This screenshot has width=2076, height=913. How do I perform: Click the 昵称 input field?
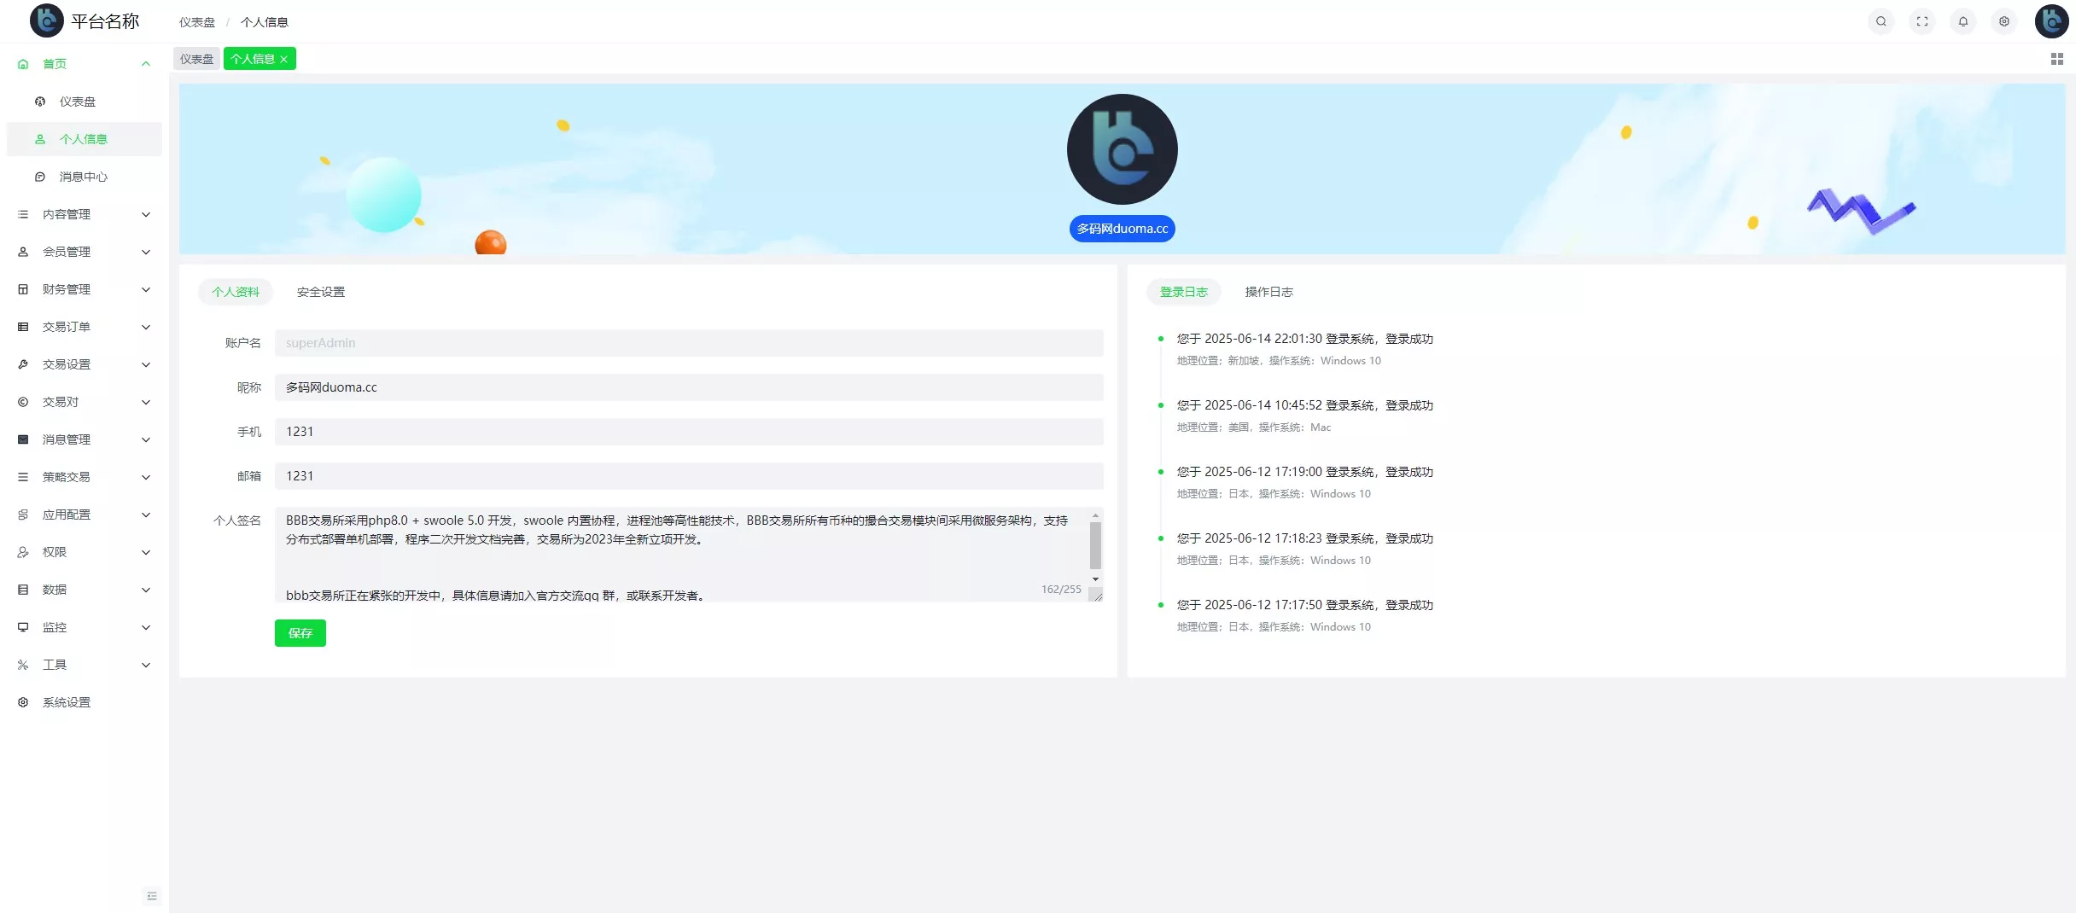click(x=688, y=387)
